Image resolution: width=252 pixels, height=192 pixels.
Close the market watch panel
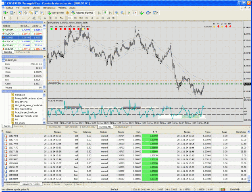click(x=45, y=22)
